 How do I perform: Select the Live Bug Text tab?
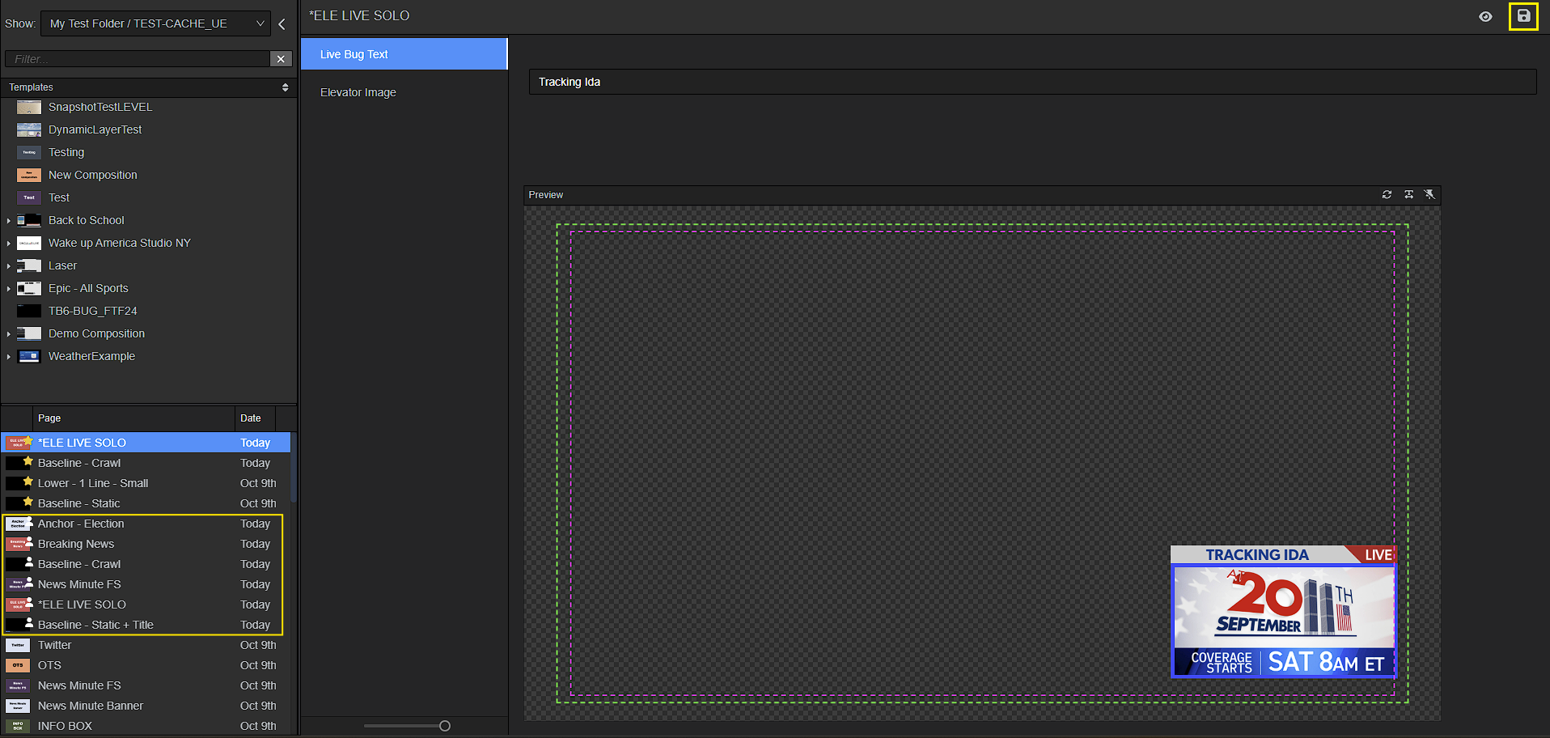(404, 54)
